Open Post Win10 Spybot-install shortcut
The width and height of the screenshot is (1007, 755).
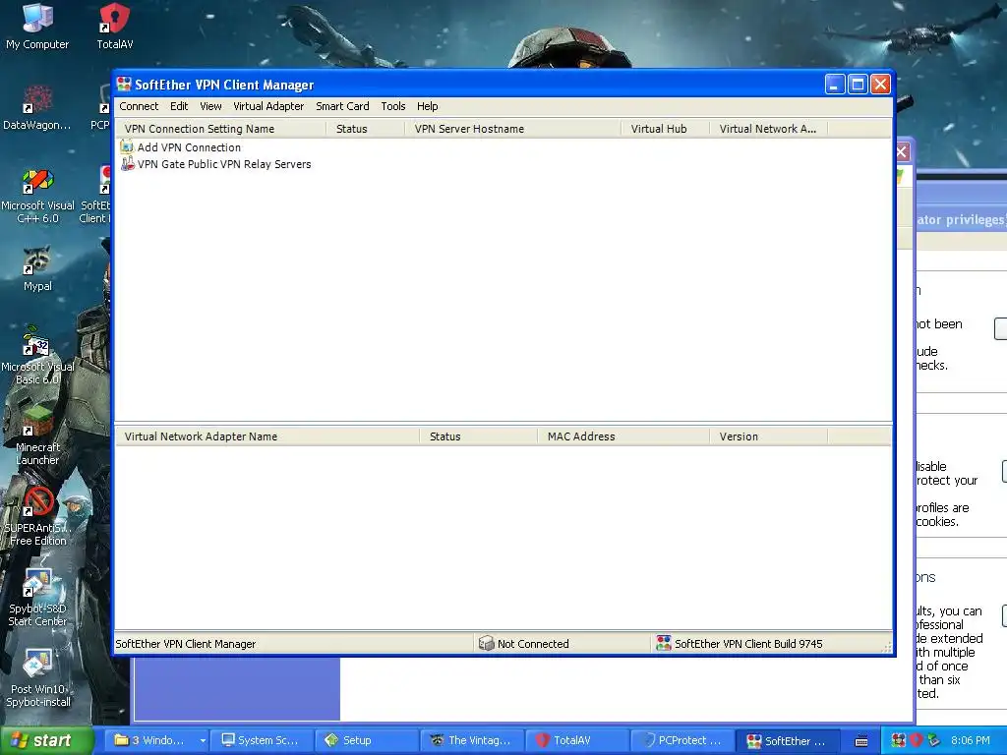pyautogui.click(x=37, y=678)
